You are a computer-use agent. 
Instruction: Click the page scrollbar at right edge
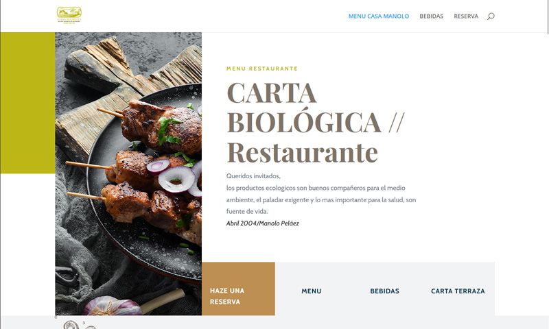[x=548, y=16]
